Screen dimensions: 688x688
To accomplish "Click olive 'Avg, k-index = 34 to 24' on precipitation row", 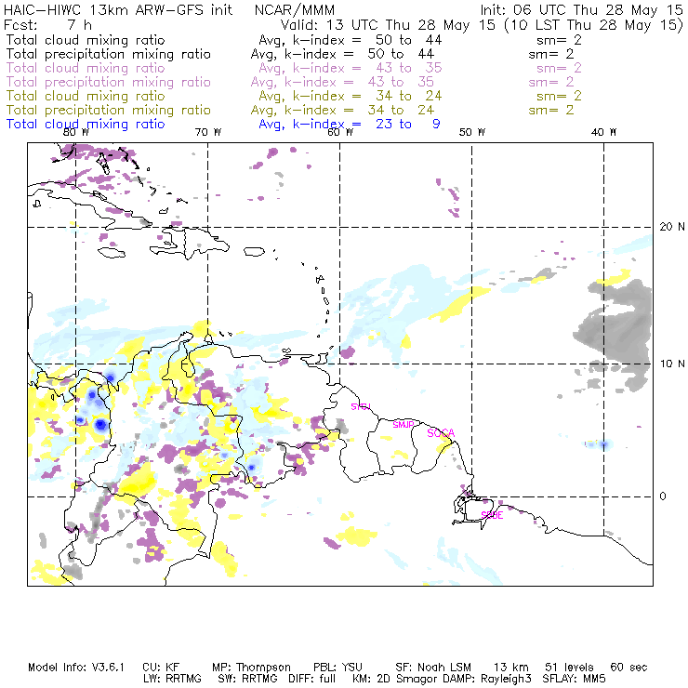I will click(342, 110).
